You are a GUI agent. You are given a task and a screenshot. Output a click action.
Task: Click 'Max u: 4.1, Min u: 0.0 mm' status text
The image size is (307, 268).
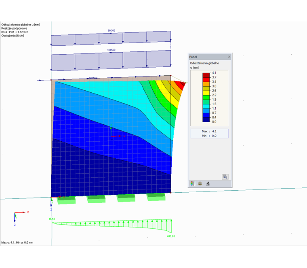click(x=17, y=242)
